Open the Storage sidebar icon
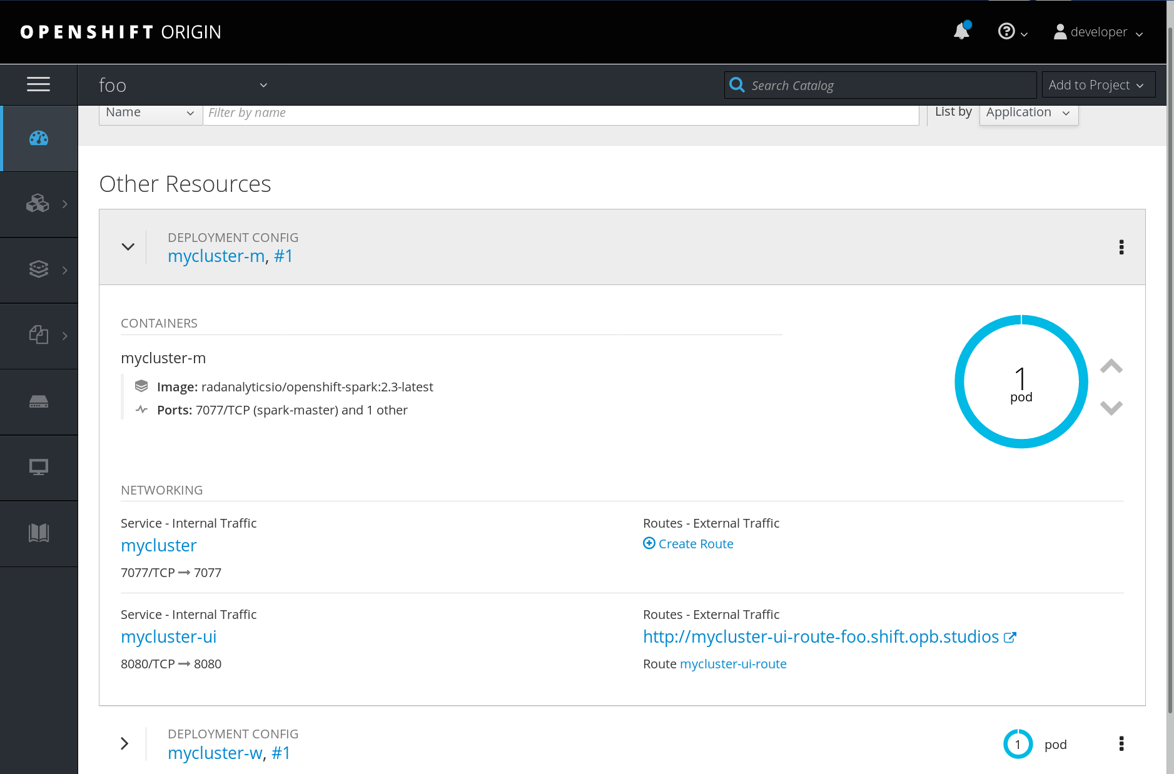The width and height of the screenshot is (1174, 774). pyautogui.click(x=38, y=402)
